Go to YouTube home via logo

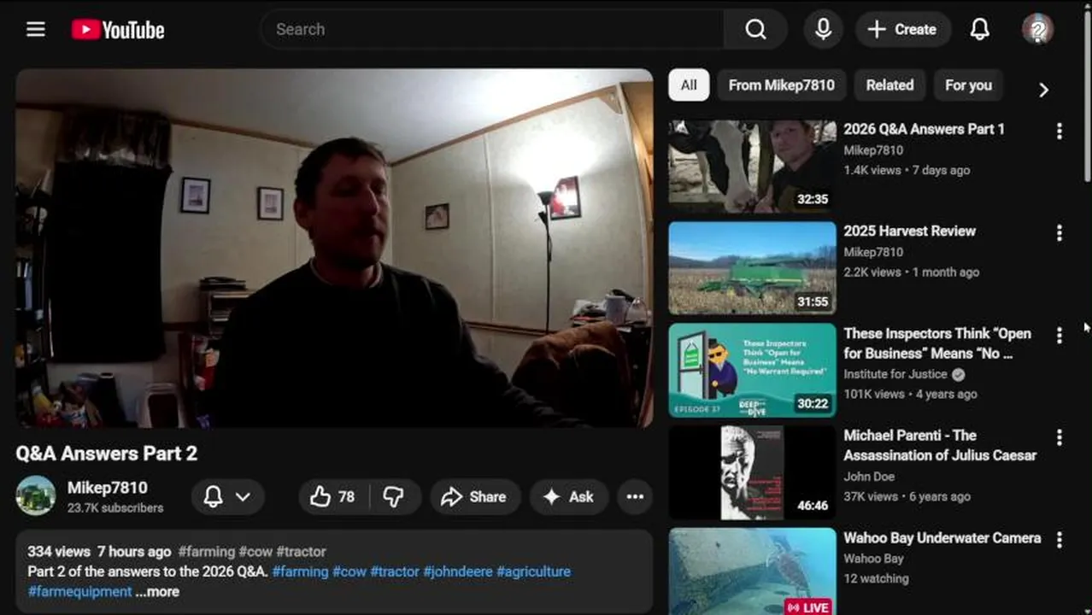tap(118, 30)
